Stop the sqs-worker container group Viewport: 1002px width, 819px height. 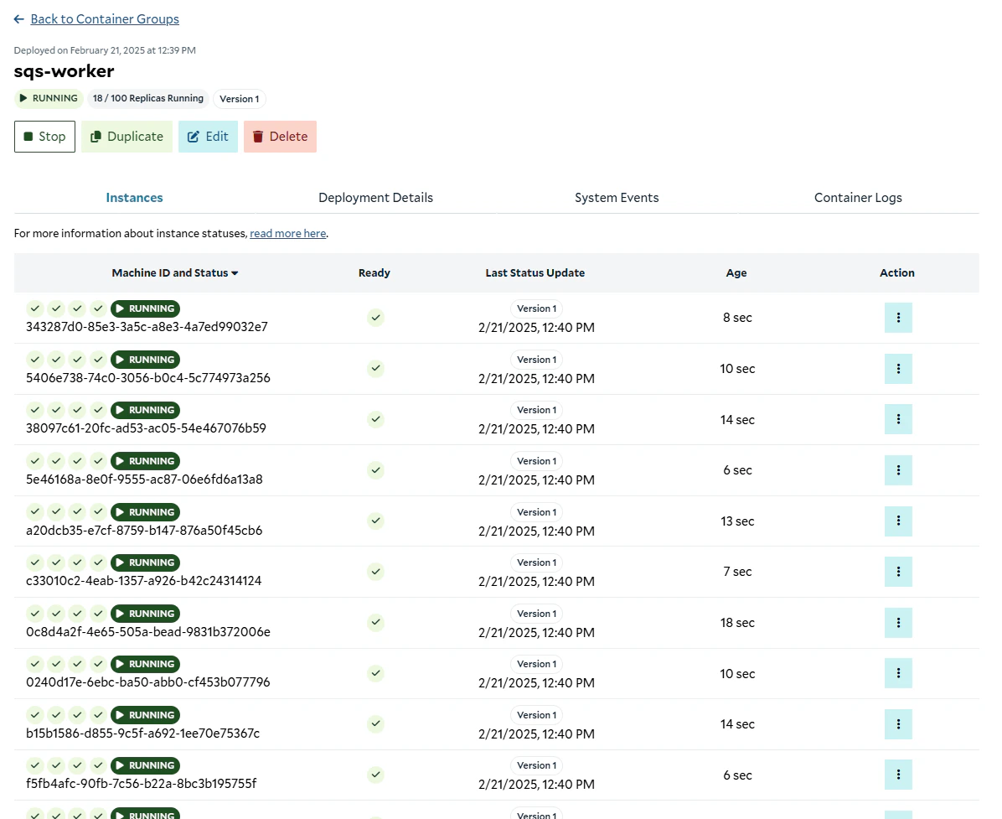click(44, 136)
